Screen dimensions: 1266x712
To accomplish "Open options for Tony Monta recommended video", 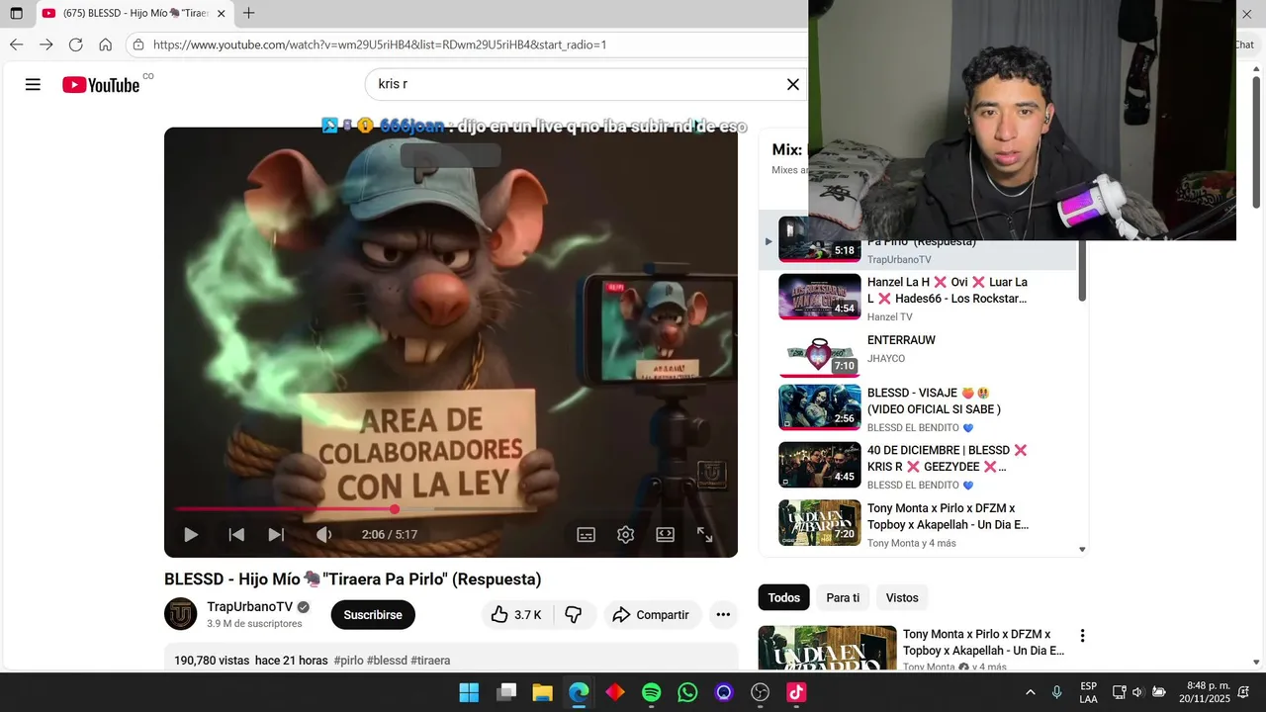I will pyautogui.click(x=1082, y=636).
